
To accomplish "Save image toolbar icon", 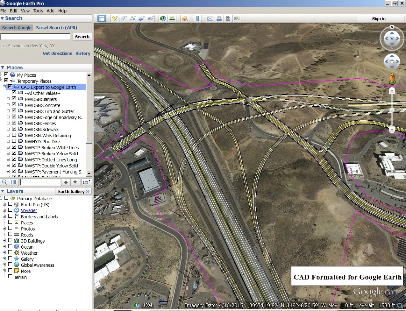I will [x=228, y=18].
